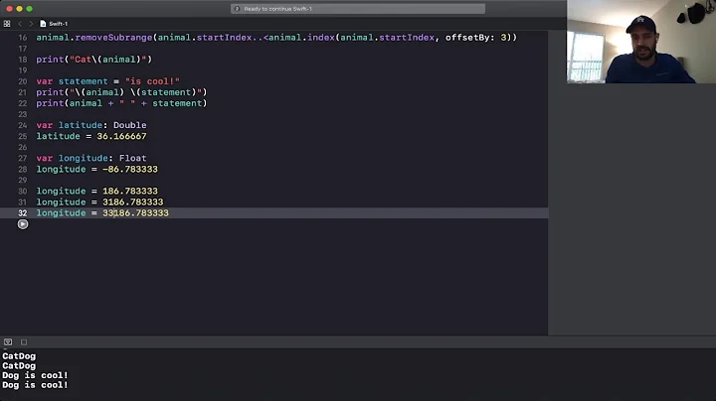This screenshot has width=716, height=401.
Task: Click 'statement' variable name on line 20
Action: (84, 81)
